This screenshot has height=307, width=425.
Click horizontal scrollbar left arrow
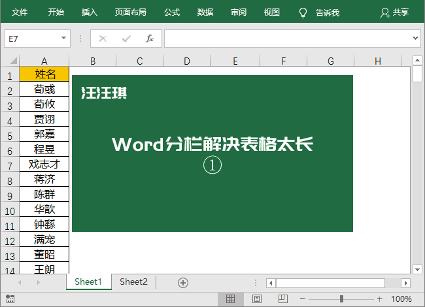tap(271, 283)
